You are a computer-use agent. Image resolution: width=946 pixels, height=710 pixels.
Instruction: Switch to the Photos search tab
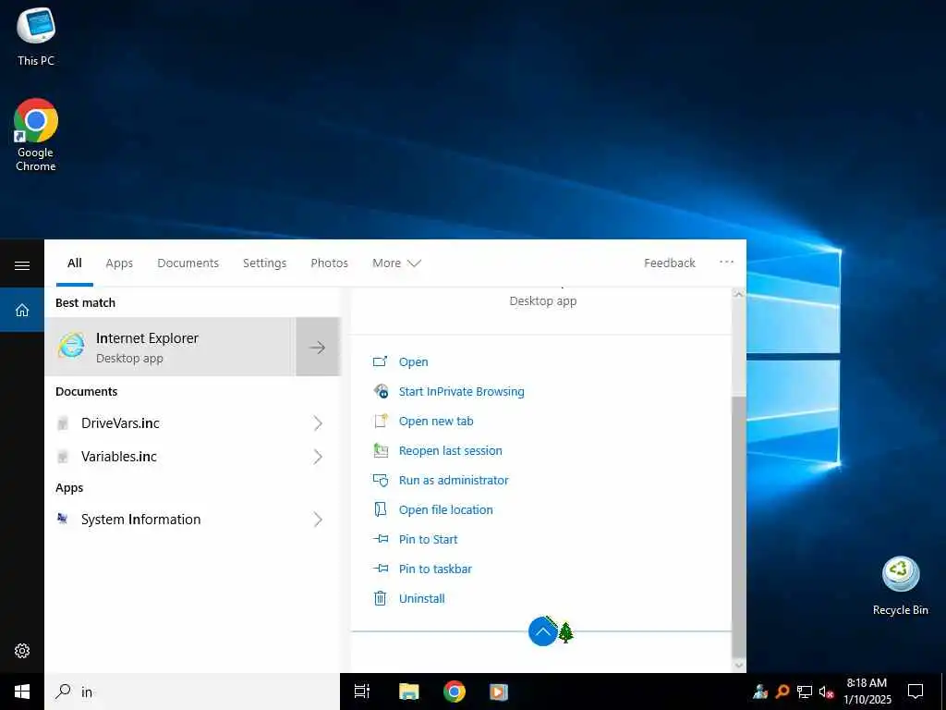tap(330, 263)
